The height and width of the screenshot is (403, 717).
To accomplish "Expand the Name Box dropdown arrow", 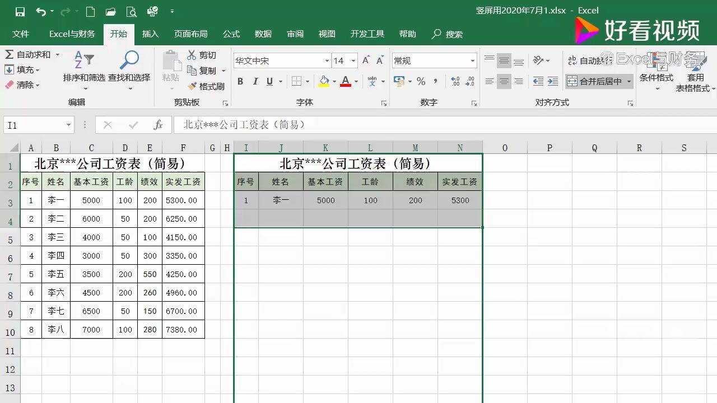I will [68, 125].
